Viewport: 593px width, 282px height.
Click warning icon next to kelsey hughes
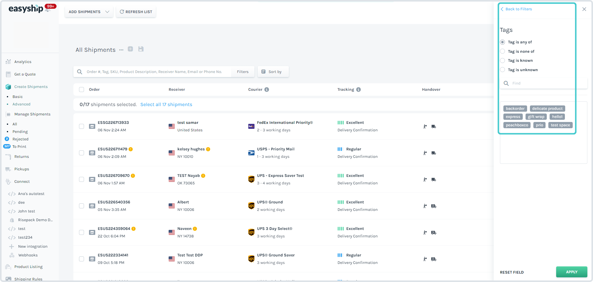(x=208, y=149)
